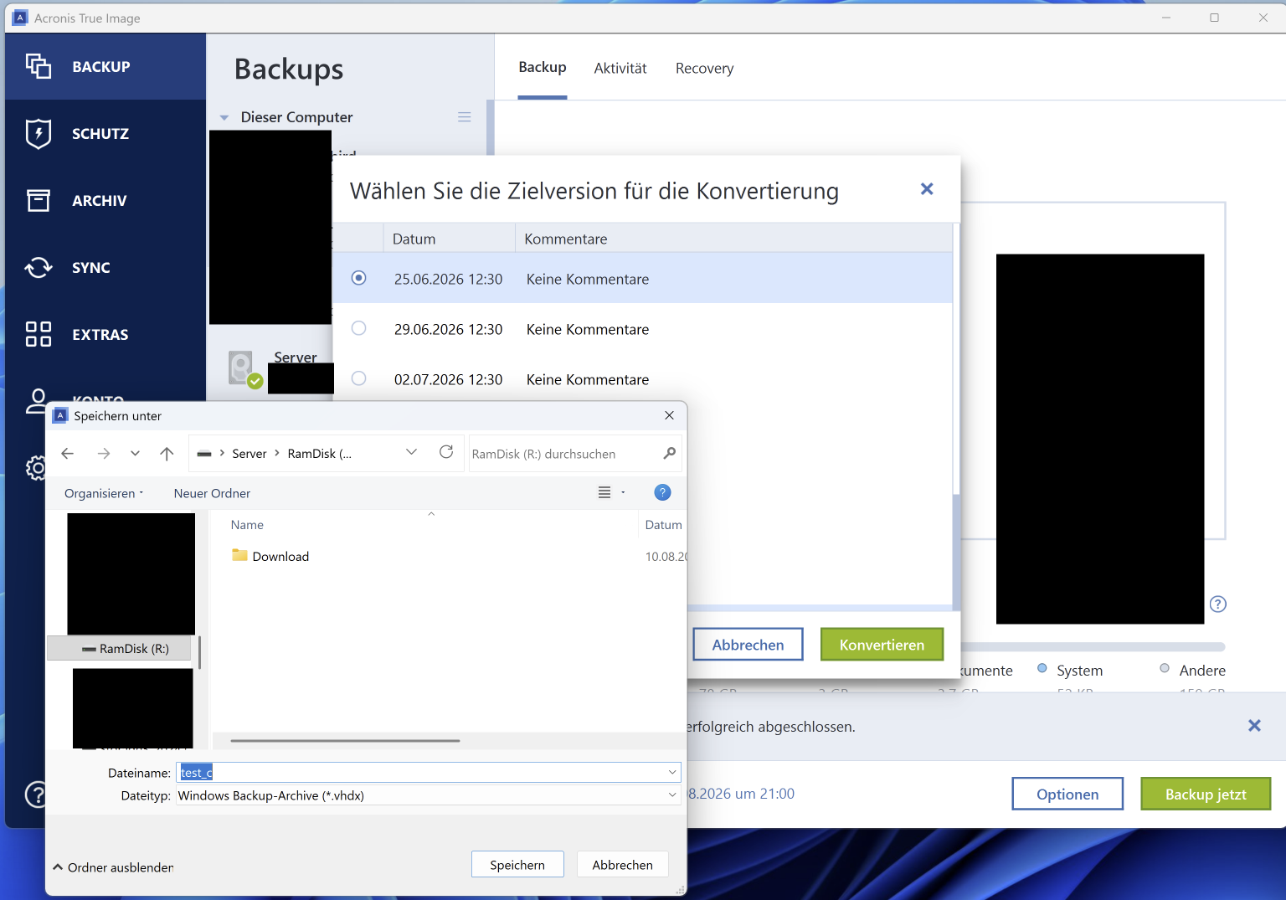Viewport: 1286px width, 900px height.
Task: Open the Organisieren menu
Action: coord(104,493)
